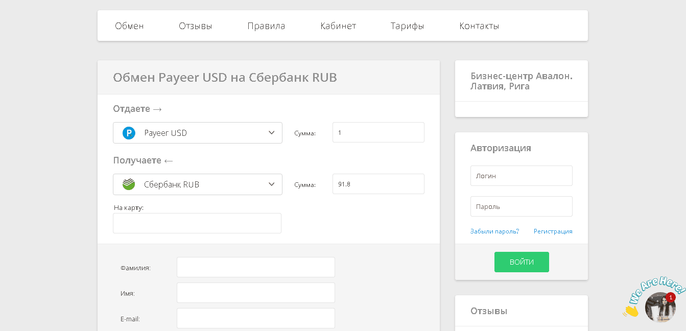Expand the Payeer USD currency dropdown
Image resolution: width=686 pixels, height=331 pixels.
(198, 133)
